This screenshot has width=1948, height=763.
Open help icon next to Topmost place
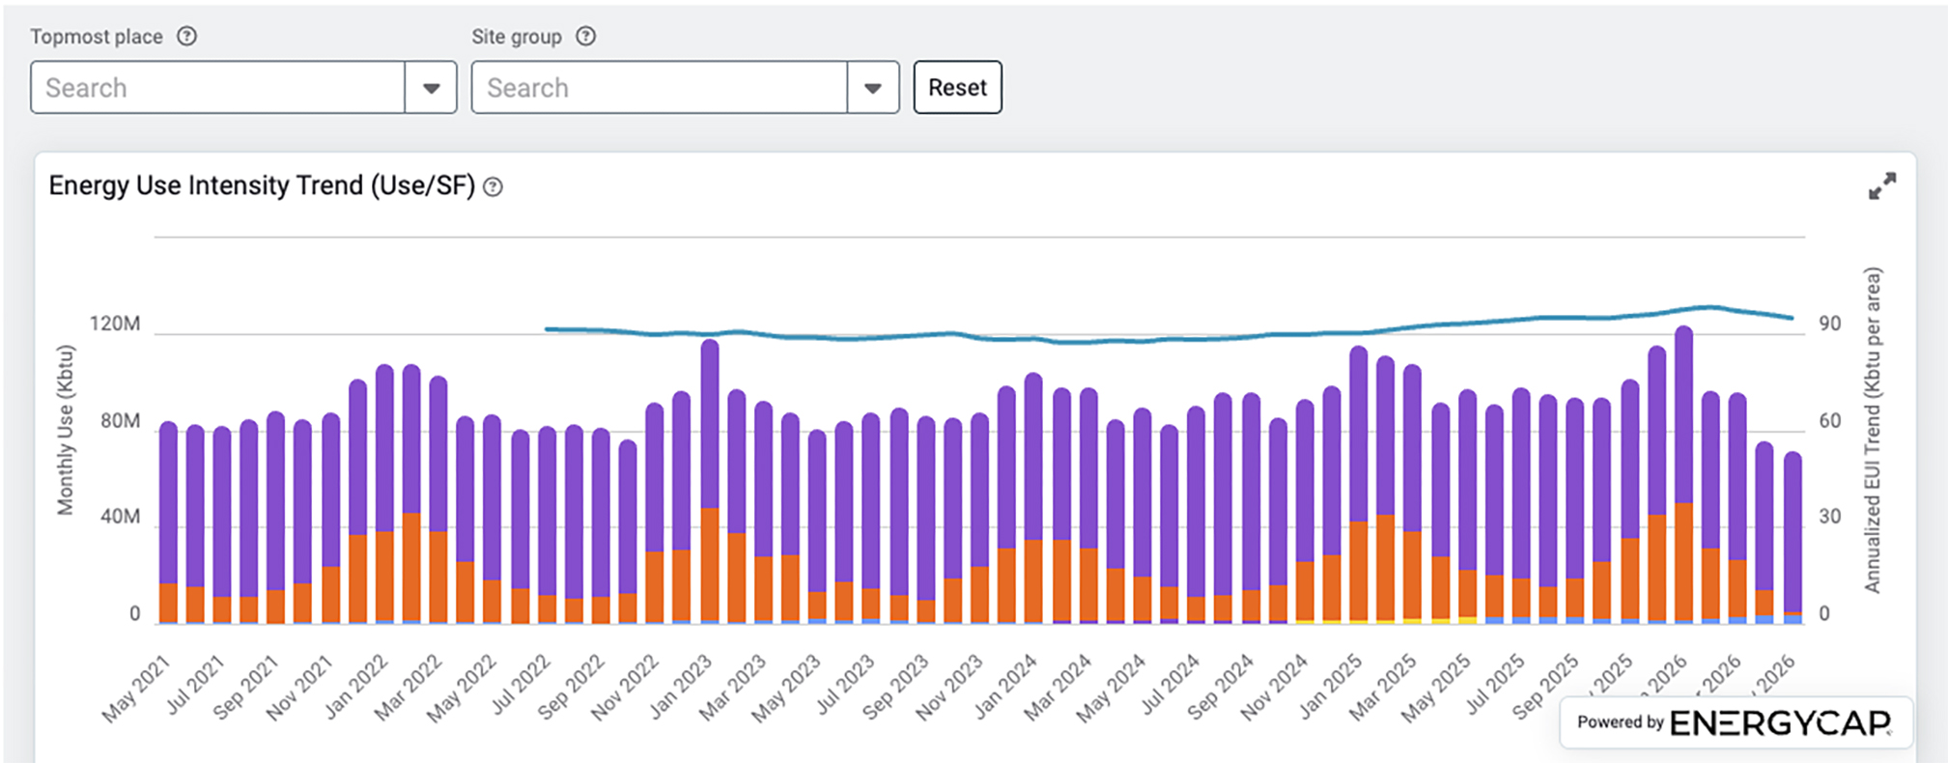tap(187, 37)
